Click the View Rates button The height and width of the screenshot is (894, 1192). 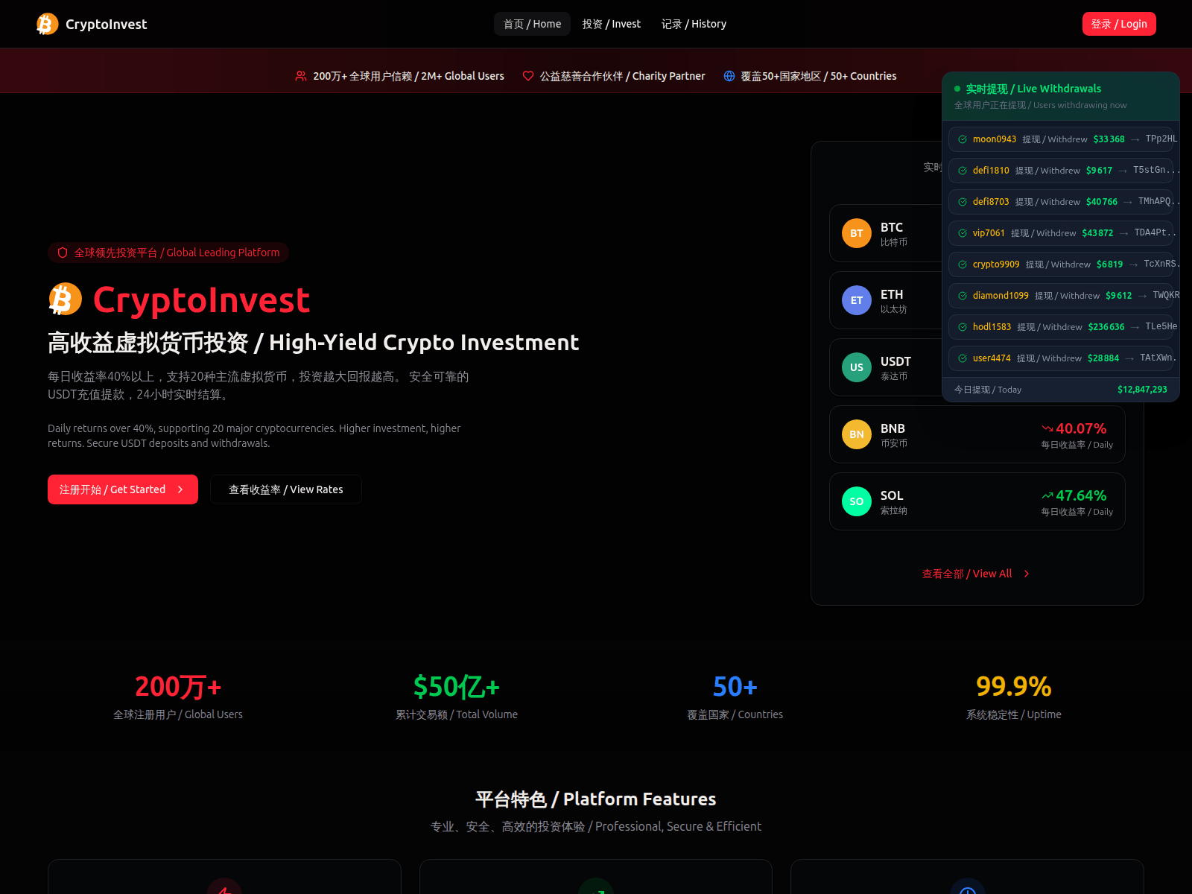(x=286, y=489)
